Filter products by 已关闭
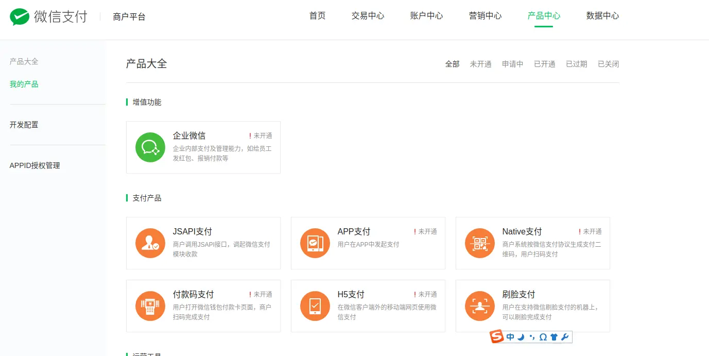The height and width of the screenshot is (356, 709). pos(608,64)
